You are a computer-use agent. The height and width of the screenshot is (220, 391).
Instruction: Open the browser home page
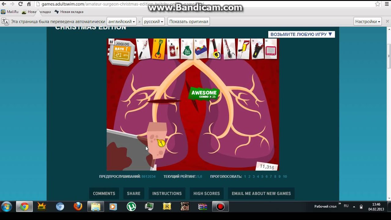click(x=29, y=4)
